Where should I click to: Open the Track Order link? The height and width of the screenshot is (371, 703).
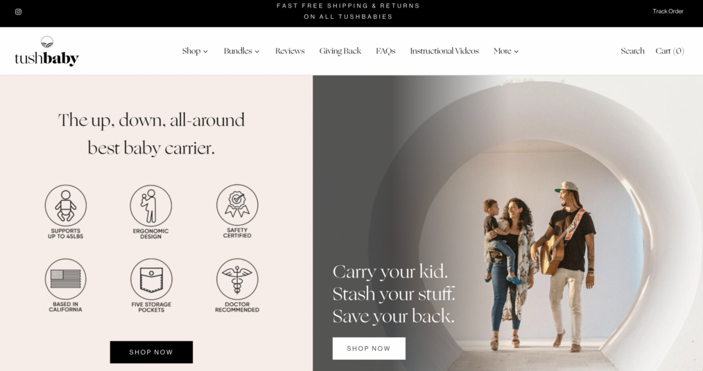click(x=668, y=11)
